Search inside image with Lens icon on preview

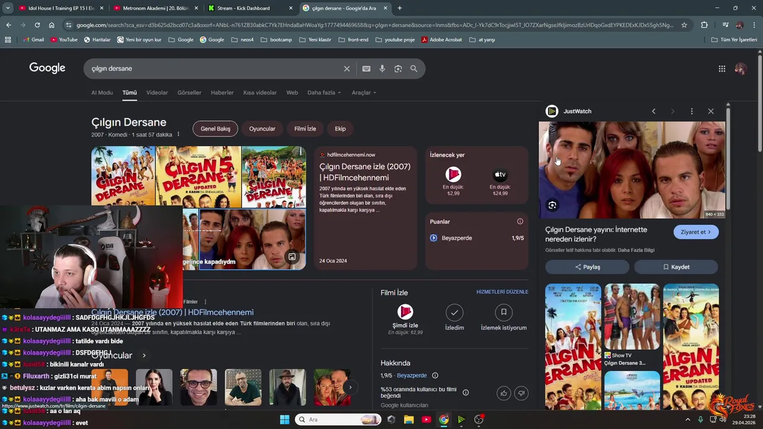tap(553, 205)
